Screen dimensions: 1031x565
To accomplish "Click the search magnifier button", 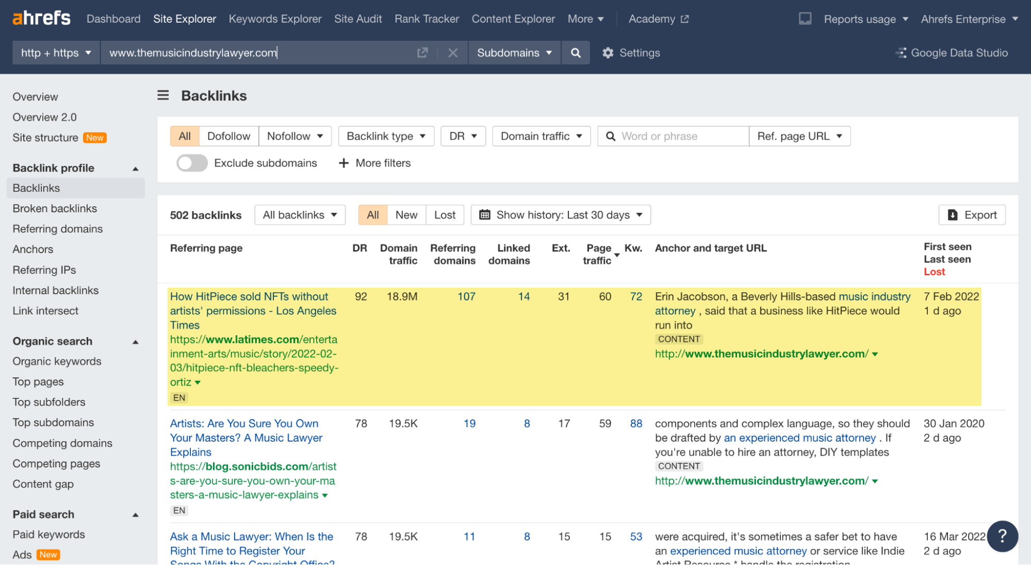I will (x=576, y=53).
